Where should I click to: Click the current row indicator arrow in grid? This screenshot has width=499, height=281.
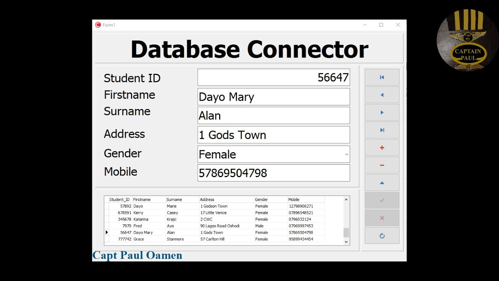click(x=106, y=233)
